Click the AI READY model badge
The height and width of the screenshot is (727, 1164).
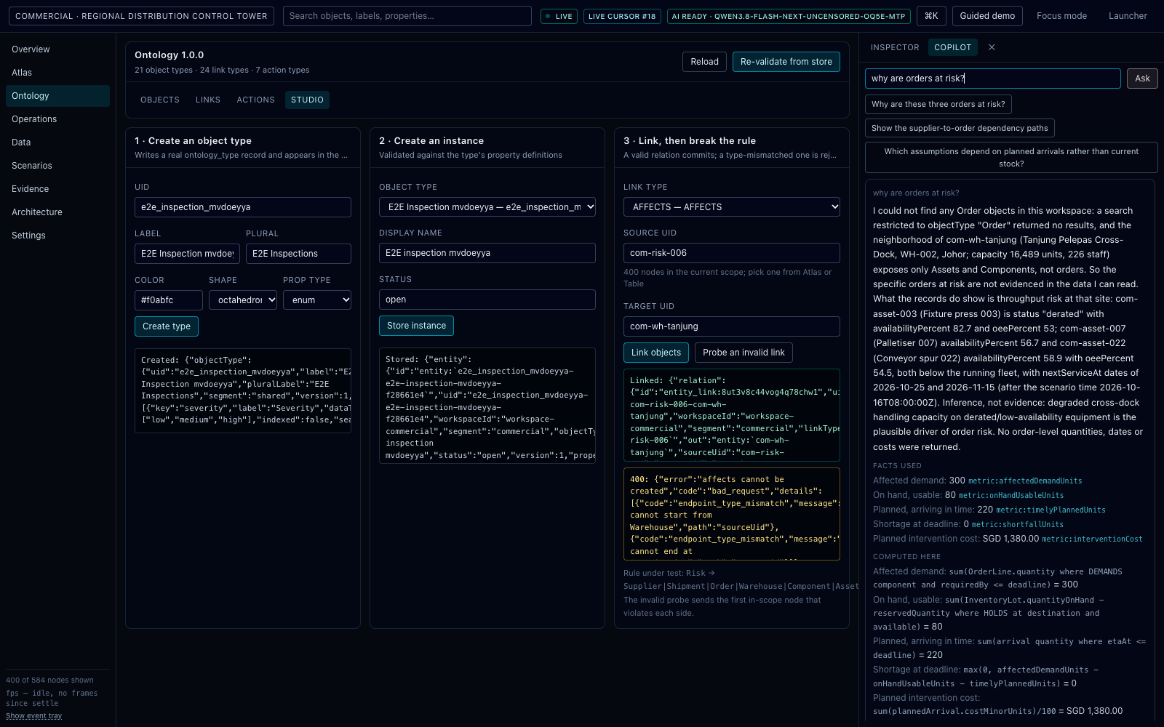click(789, 16)
